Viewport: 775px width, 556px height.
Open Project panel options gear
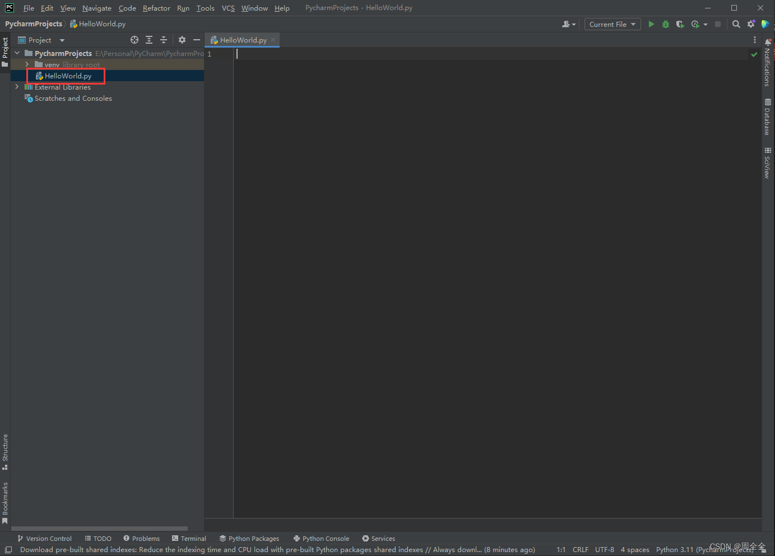pos(182,40)
